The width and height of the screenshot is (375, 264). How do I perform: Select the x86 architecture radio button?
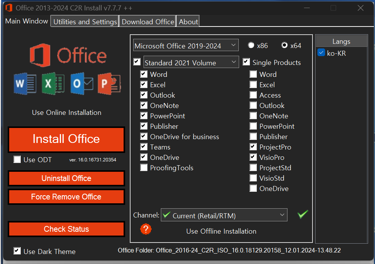pyautogui.click(x=251, y=45)
